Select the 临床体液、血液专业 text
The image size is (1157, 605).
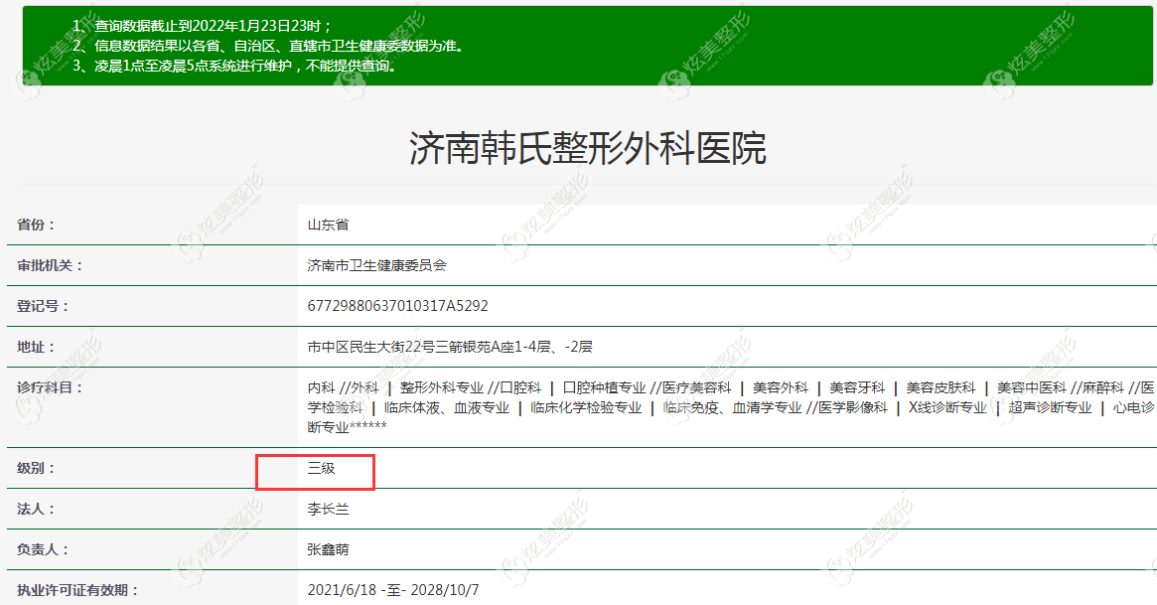(447, 407)
